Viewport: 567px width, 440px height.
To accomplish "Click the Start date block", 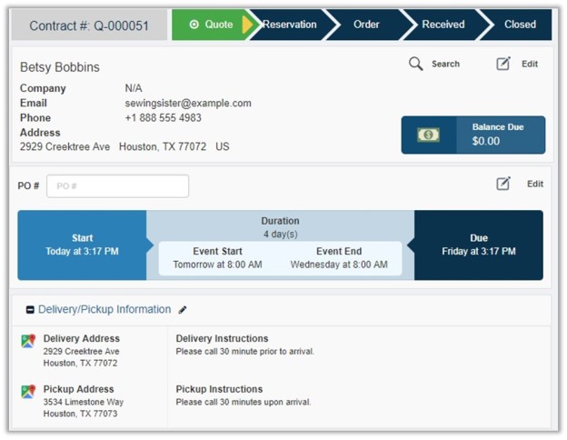I will click(82, 245).
